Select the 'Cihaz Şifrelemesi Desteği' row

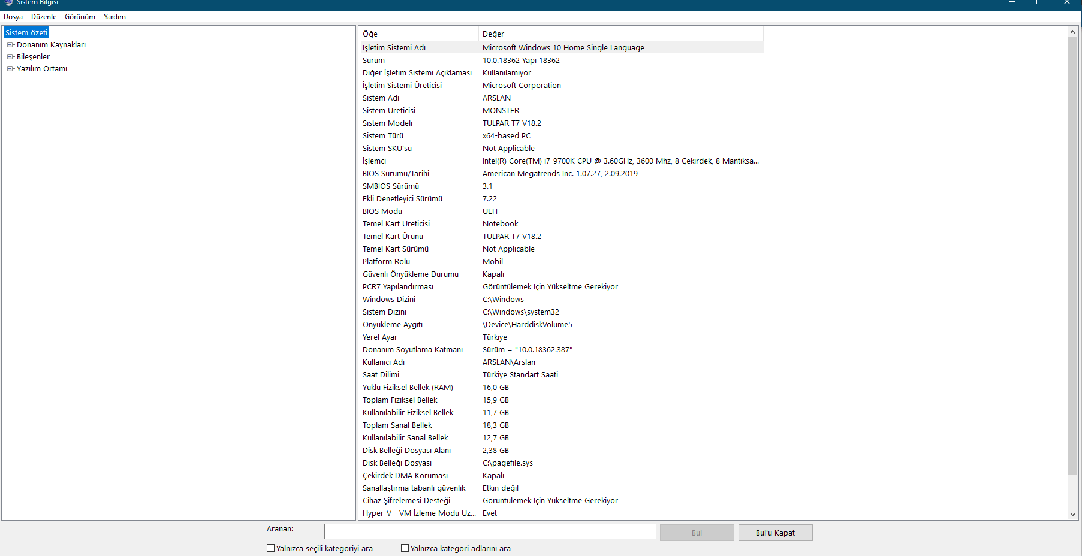[561, 500]
